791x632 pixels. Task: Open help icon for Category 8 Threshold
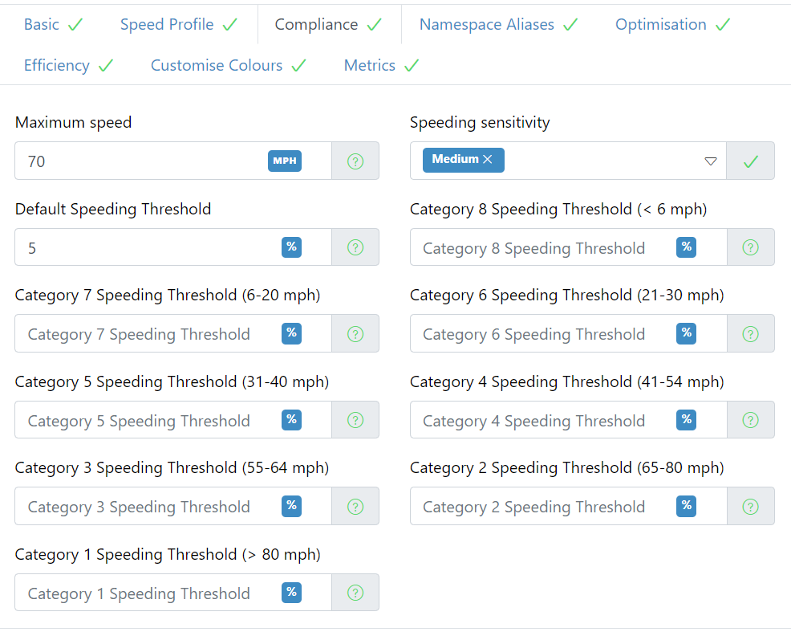(x=750, y=247)
